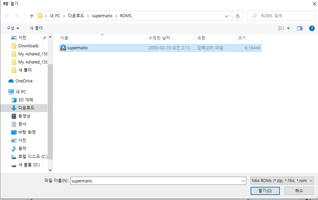
Task: Open the 새 폴더 sidebar folder
Action: [x=25, y=70]
